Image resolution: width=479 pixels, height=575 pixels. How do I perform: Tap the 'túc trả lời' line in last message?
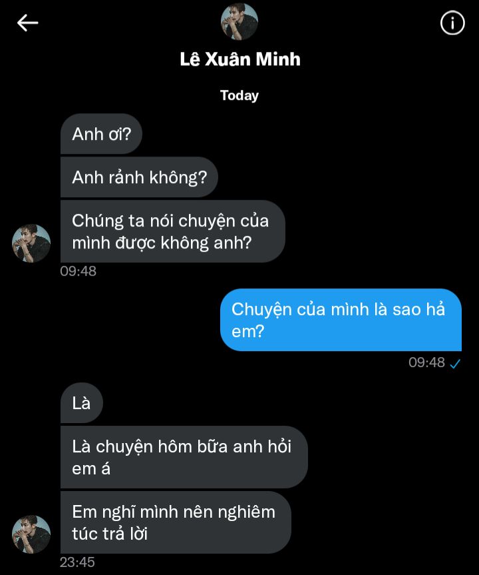coord(110,534)
